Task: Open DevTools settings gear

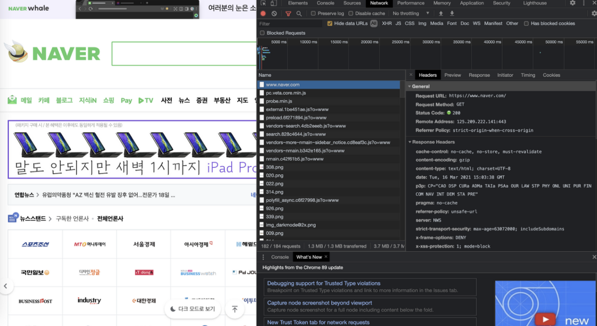Action: pyautogui.click(x=573, y=3)
